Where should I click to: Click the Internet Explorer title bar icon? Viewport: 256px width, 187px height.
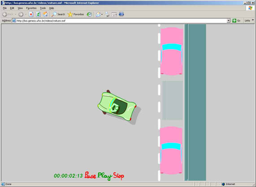coord(3,3)
